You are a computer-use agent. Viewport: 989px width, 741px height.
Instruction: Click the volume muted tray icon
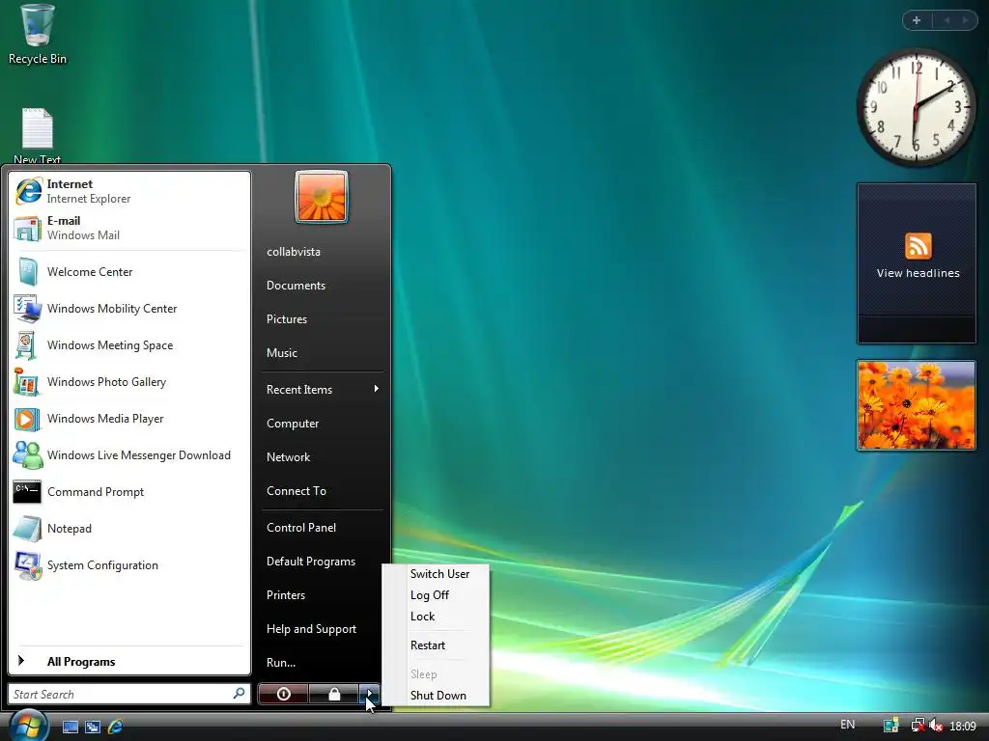pyautogui.click(x=936, y=726)
